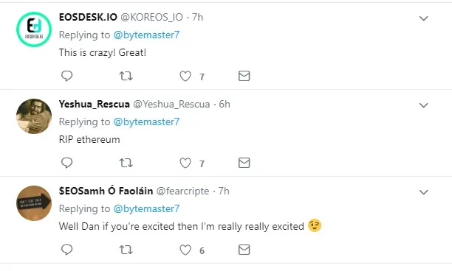Retweet the 'RIP ethereum' tweet
Screen dimensions: 452x271
tap(126, 163)
